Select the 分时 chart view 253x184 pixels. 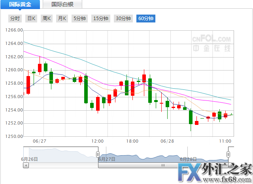point(15,19)
